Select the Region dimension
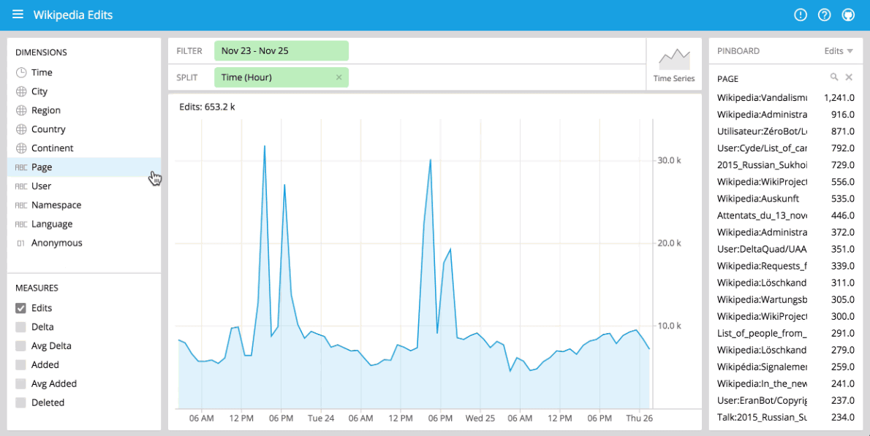The image size is (870, 436). point(84,110)
